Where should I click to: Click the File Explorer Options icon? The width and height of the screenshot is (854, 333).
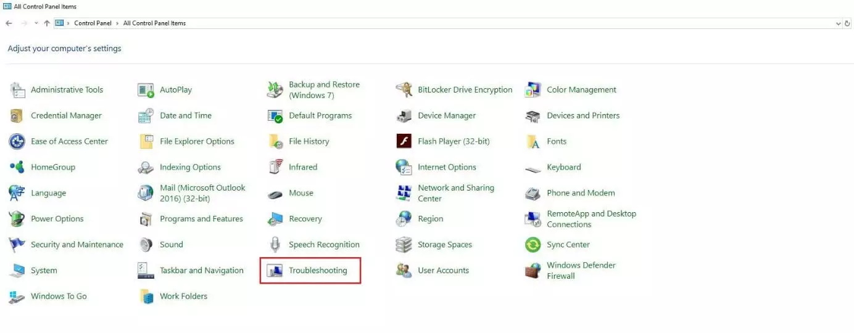point(146,142)
